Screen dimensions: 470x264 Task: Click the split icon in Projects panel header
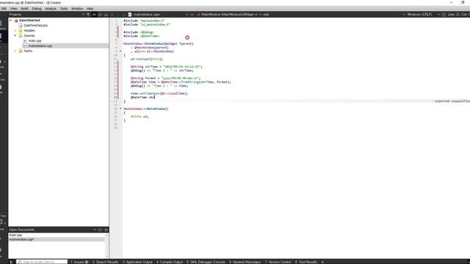100,15
